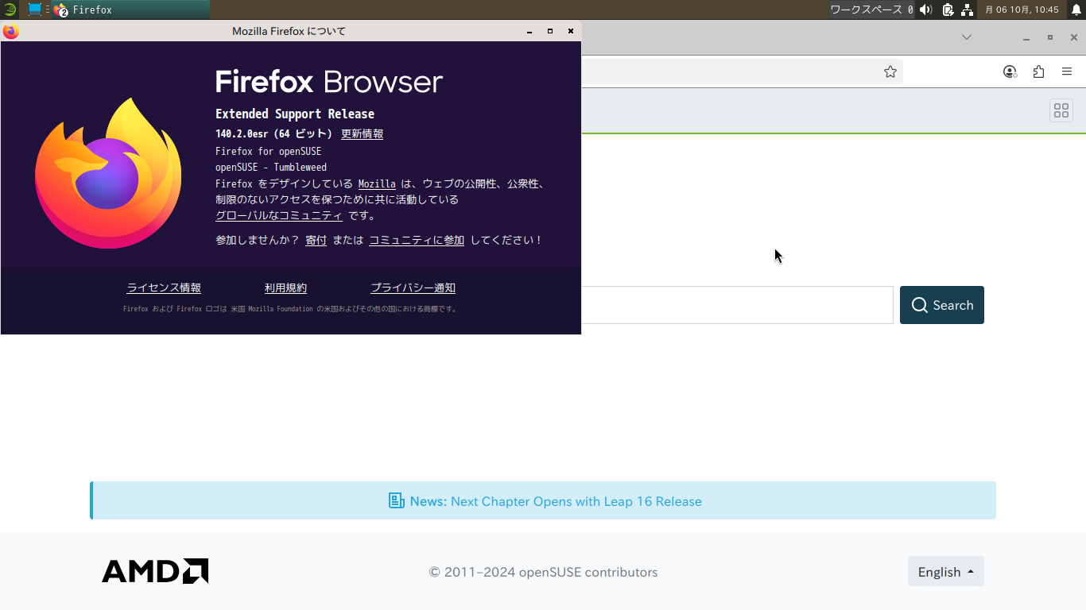Maximize the Mozilla Firefox について dialog
1086x610 pixels.
click(x=550, y=31)
